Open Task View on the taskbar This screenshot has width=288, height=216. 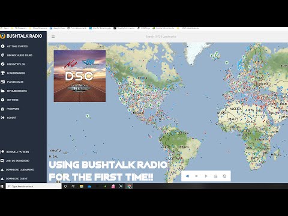coord(73,187)
